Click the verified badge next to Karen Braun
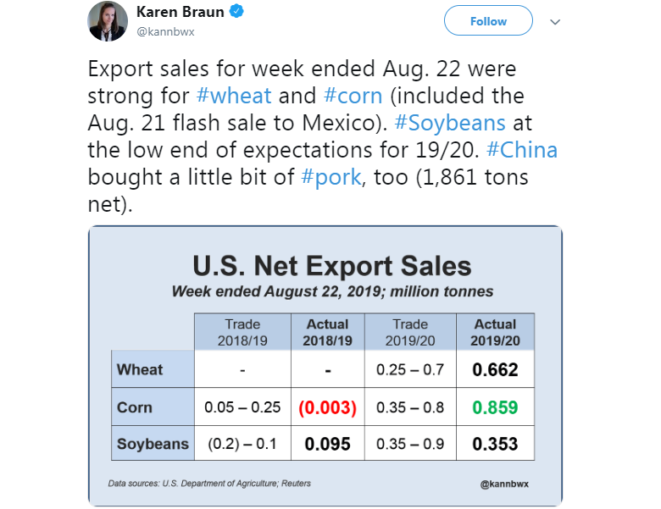The image size is (661, 509). click(236, 11)
